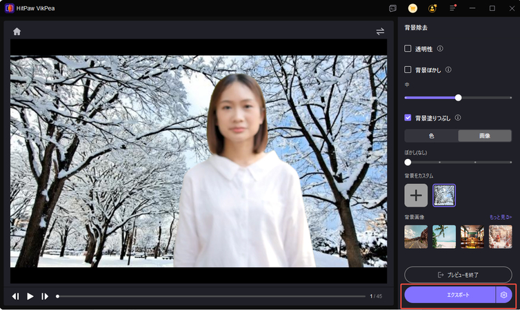This screenshot has width=520, height=310.
Task: Click the 1 / 45 frame counter
Action: click(376, 296)
